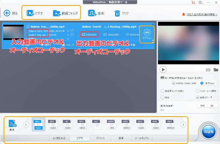220x144 pixels.
Task: Play the preview video
Action: click(163, 69)
